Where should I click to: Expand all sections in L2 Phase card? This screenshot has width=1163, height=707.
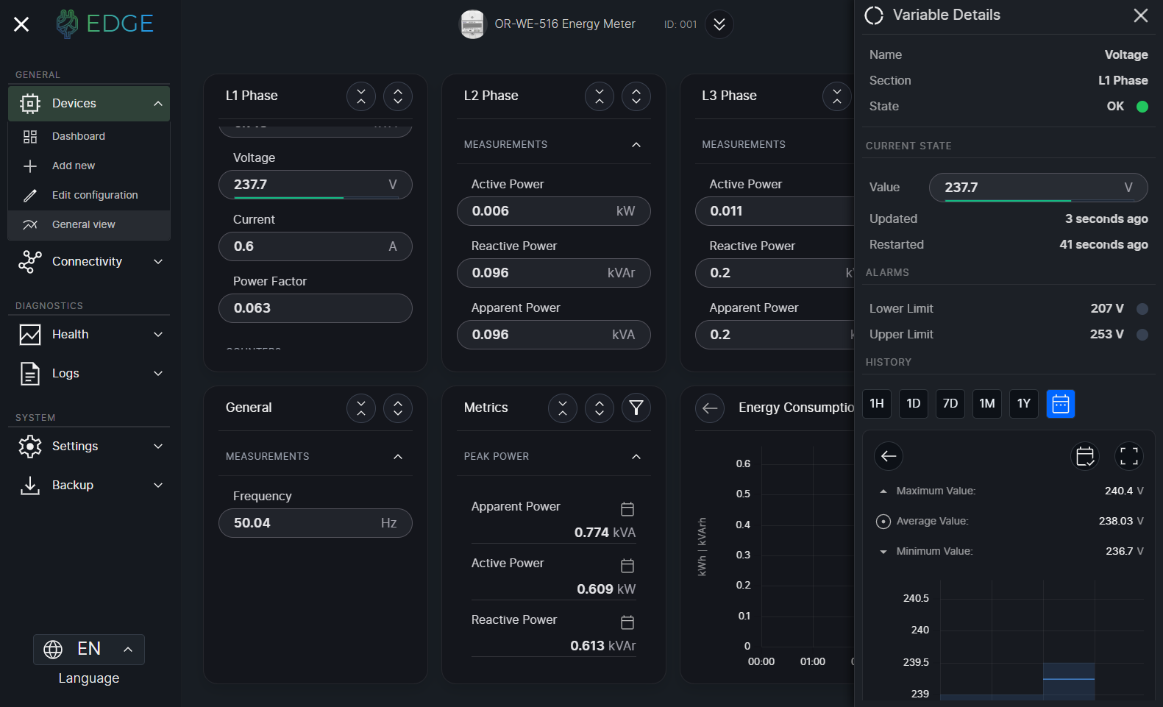pyautogui.click(x=636, y=96)
